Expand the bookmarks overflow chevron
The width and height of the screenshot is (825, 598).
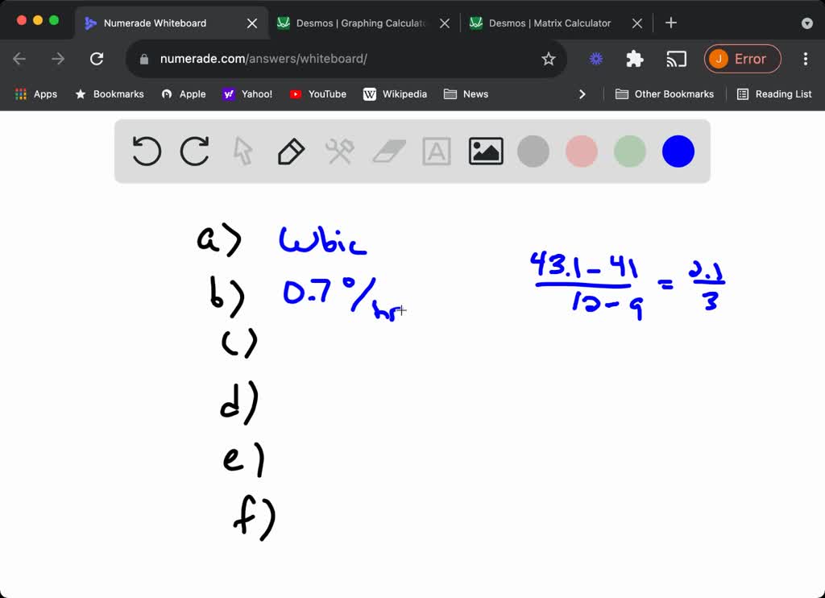(x=582, y=93)
